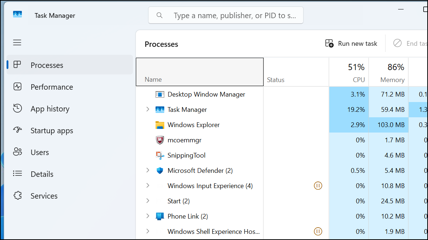Open the Processes page
The image size is (428, 240).
click(70, 65)
